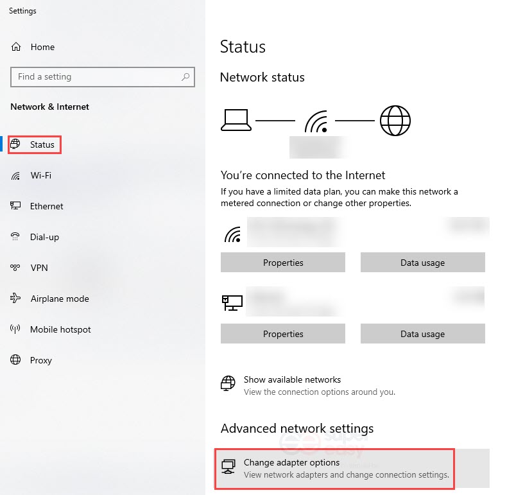Click the Status globe icon
The height and width of the screenshot is (495, 507).
(x=16, y=144)
